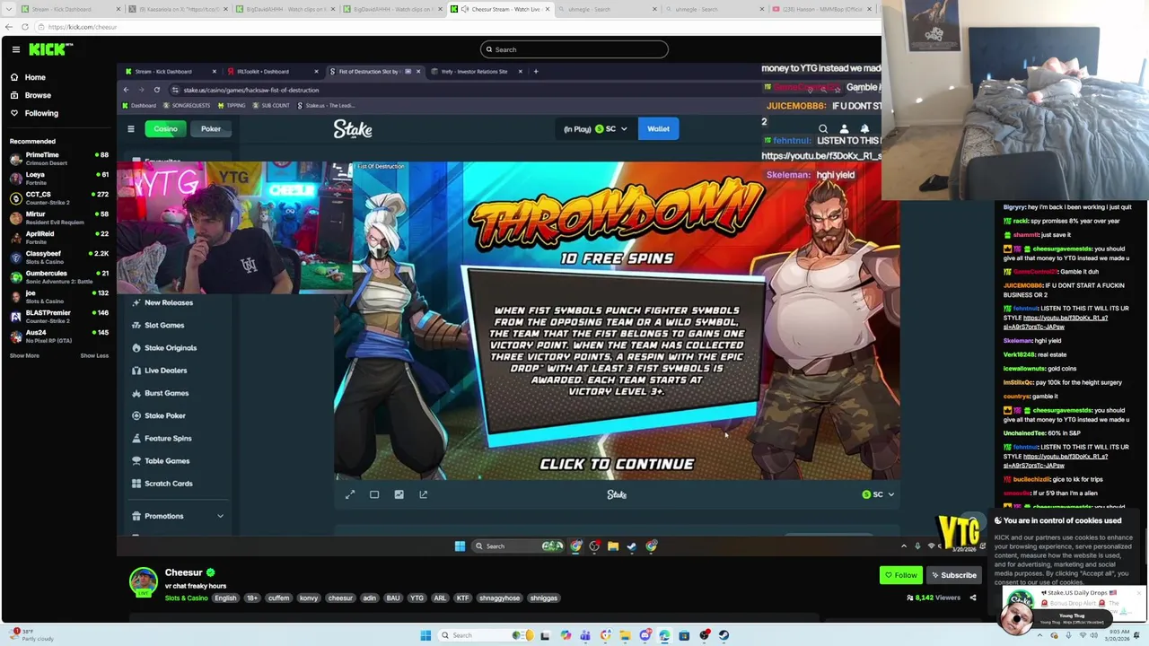Focus the Kick search field
Screen dimensions: 1149x646
574,49
